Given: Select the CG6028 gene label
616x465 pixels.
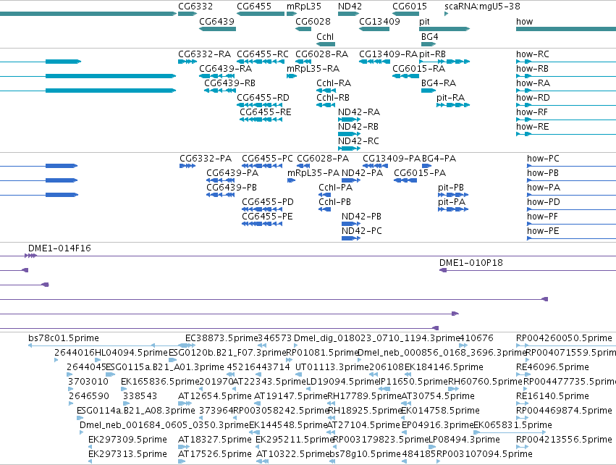Looking at the screenshot, I should coord(313,22).
